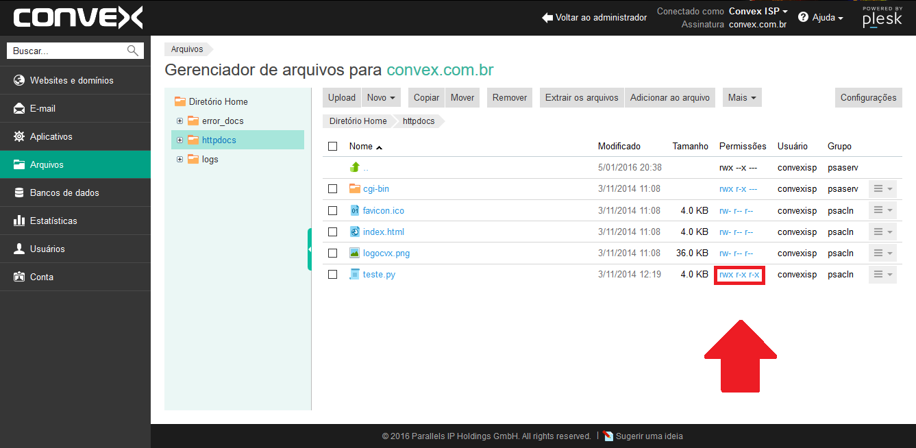Open the Bancos de dados section
Viewport: 916px width, 448px height.
[75, 192]
